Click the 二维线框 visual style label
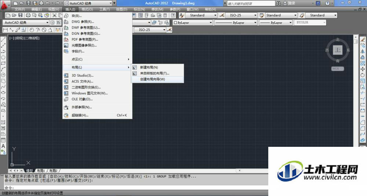 [32, 38]
